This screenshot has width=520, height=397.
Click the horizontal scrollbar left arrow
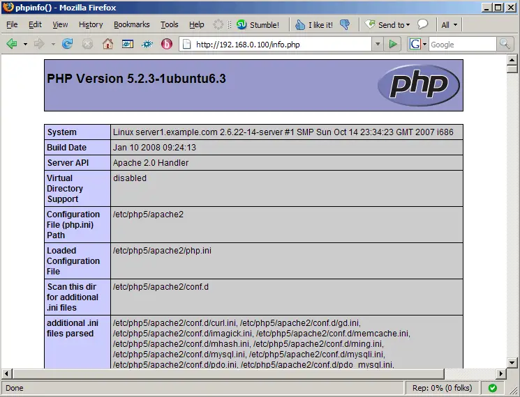coord(6,374)
